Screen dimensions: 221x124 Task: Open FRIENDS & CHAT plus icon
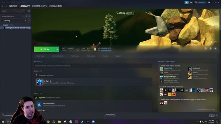pos(217,116)
